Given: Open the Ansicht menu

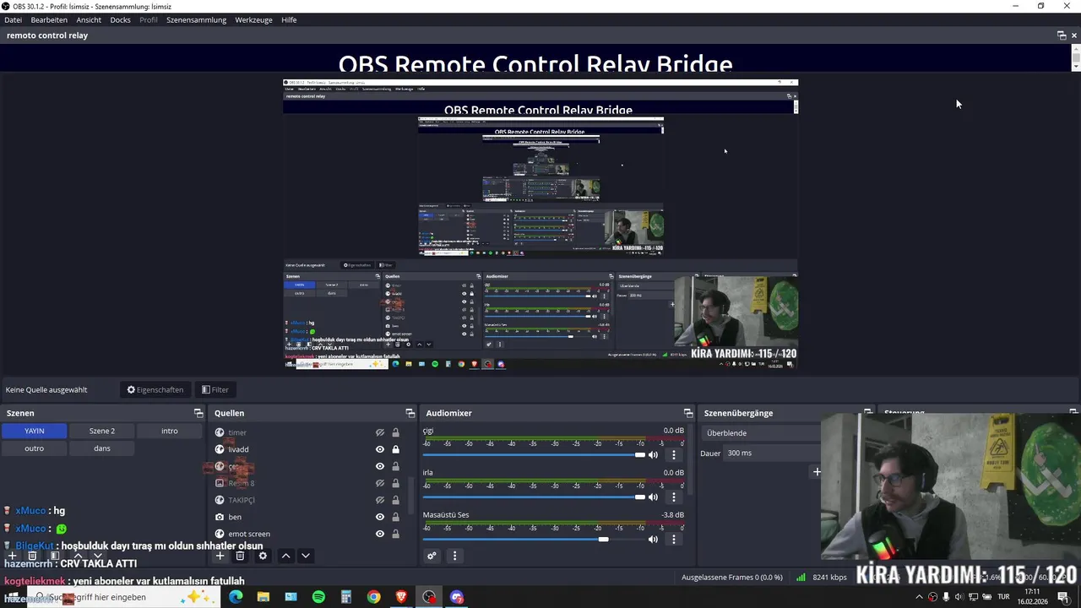Looking at the screenshot, I should (89, 19).
